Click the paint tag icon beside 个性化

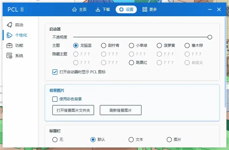pos(9,35)
